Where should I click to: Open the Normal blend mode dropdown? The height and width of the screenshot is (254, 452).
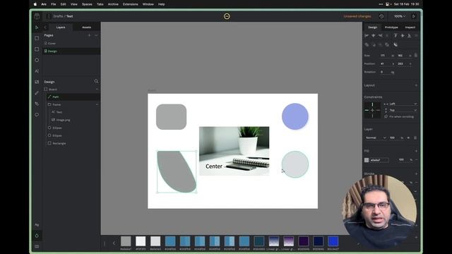click(376, 138)
